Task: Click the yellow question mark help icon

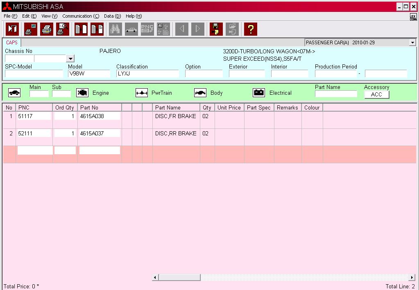Action: pyautogui.click(x=250, y=29)
